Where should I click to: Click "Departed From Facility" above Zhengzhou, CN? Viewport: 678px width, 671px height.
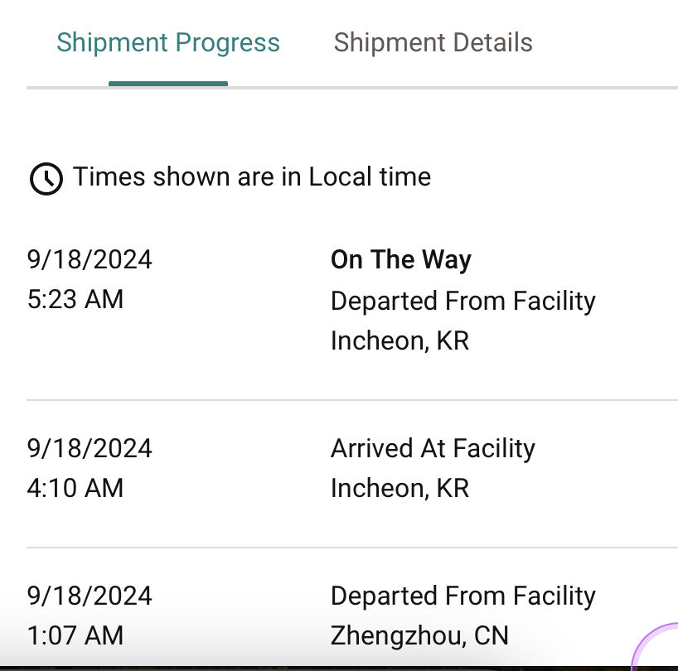(462, 596)
